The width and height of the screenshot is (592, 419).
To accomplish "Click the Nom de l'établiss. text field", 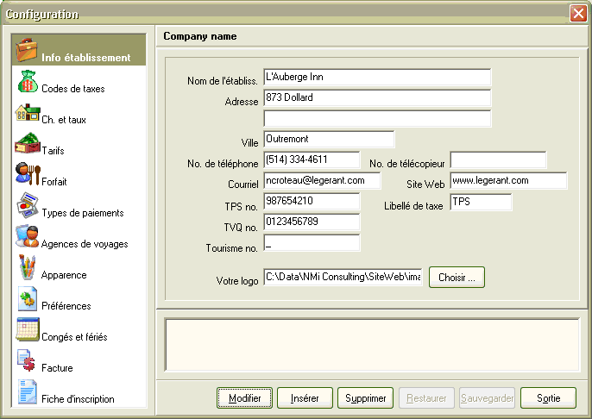I will 376,78.
